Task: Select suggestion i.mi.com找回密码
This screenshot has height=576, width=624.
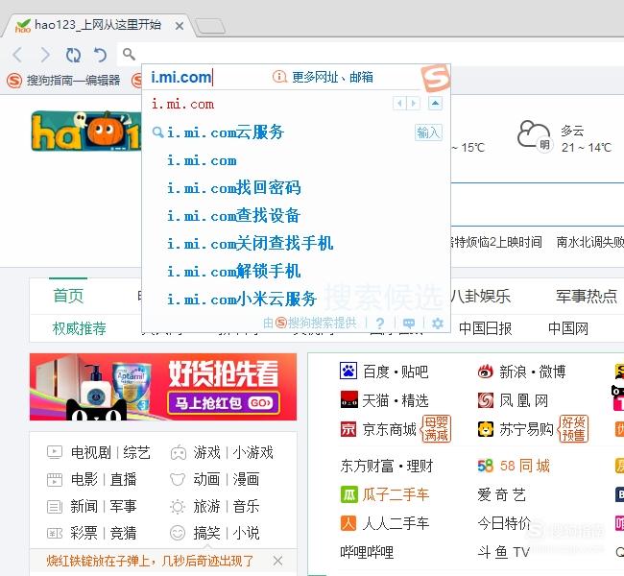Action: [x=234, y=188]
